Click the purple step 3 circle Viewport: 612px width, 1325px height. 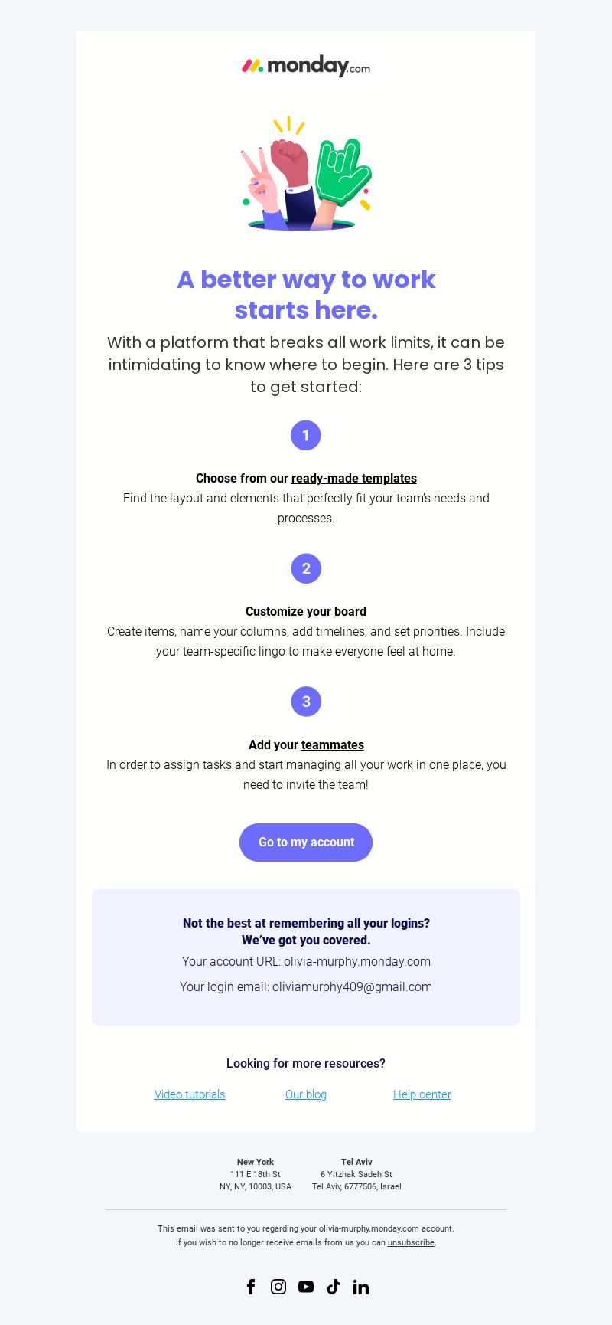coord(306,702)
